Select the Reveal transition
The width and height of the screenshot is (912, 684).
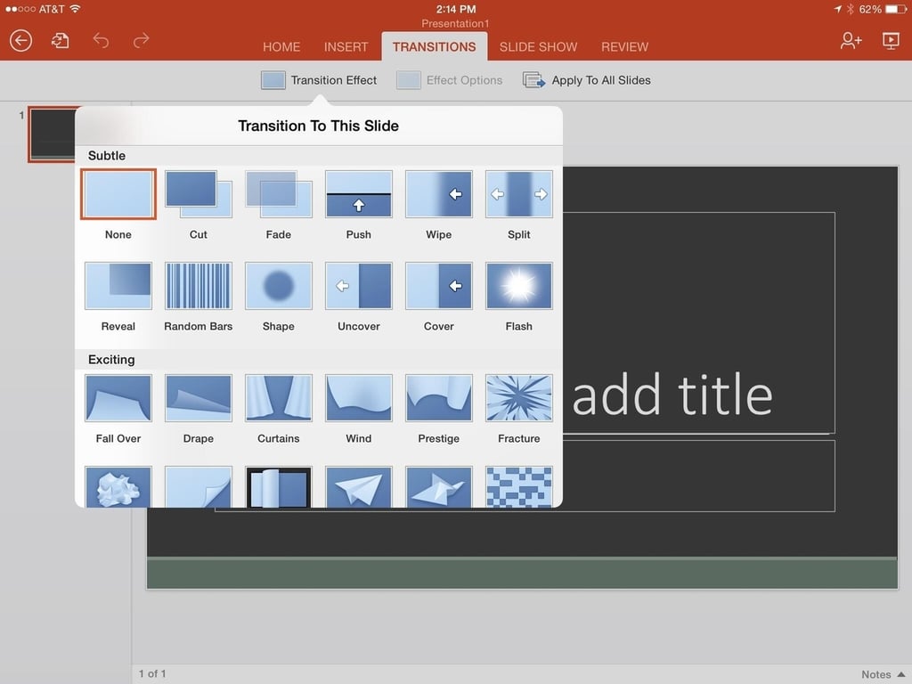(118, 286)
